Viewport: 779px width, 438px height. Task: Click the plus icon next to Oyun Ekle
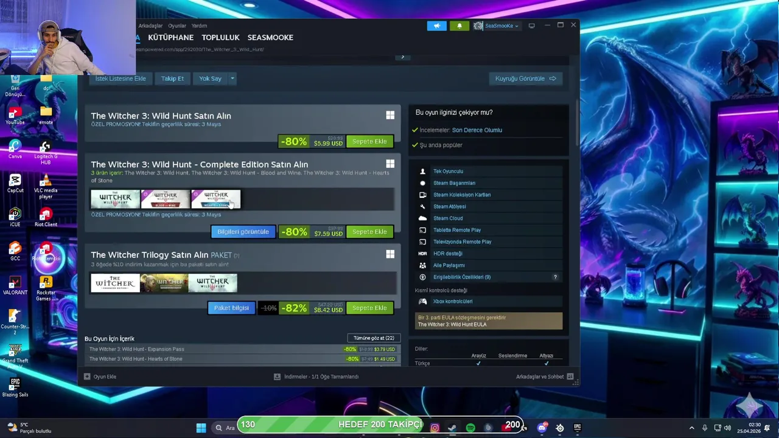click(x=87, y=377)
